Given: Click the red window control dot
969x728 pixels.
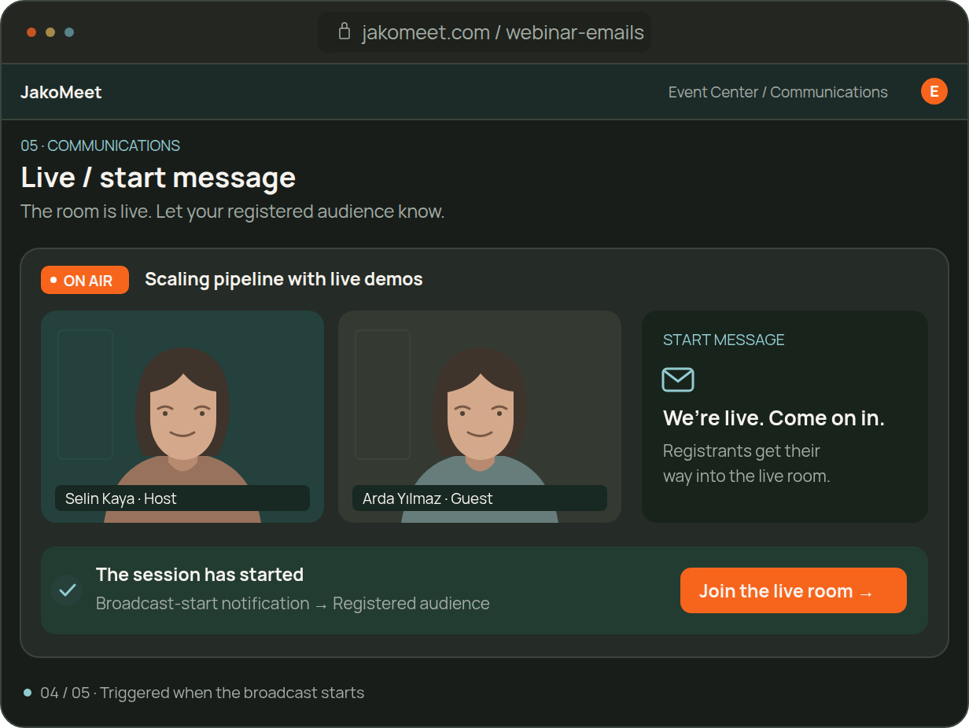Looking at the screenshot, I should pos(31,32).
